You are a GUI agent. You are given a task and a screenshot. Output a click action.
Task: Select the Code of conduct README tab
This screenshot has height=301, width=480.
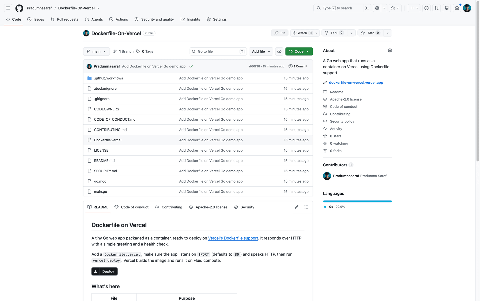pyautogui.click(x=131, y=207)
